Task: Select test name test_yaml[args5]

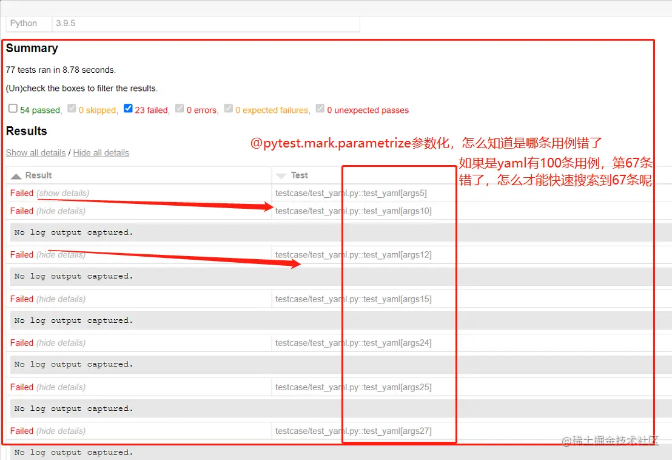Action: [351, 193]
